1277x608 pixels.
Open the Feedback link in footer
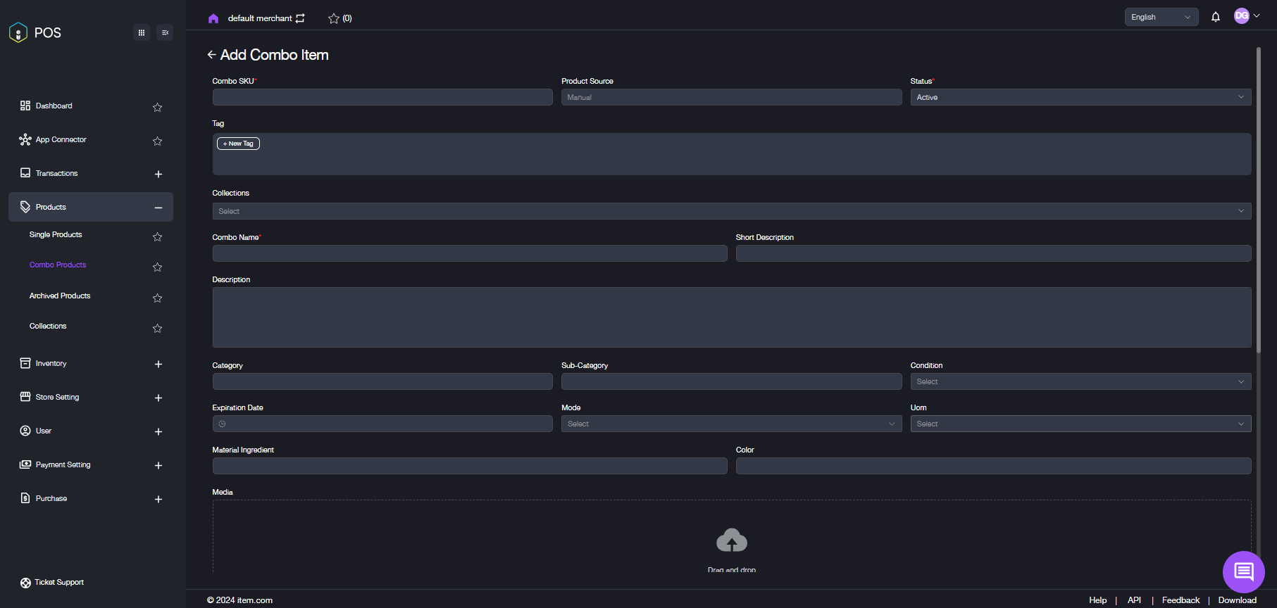tap(1181, 600)
